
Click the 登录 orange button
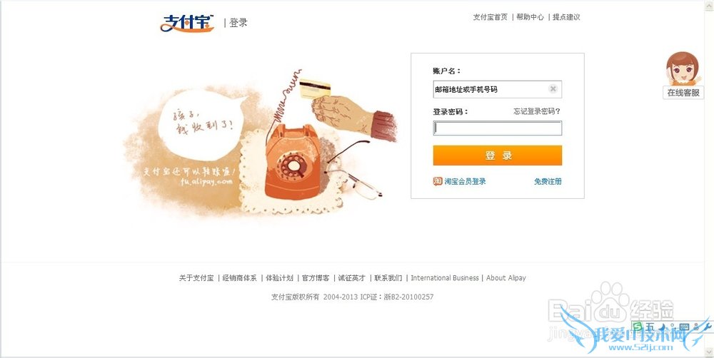click(497, 155)
